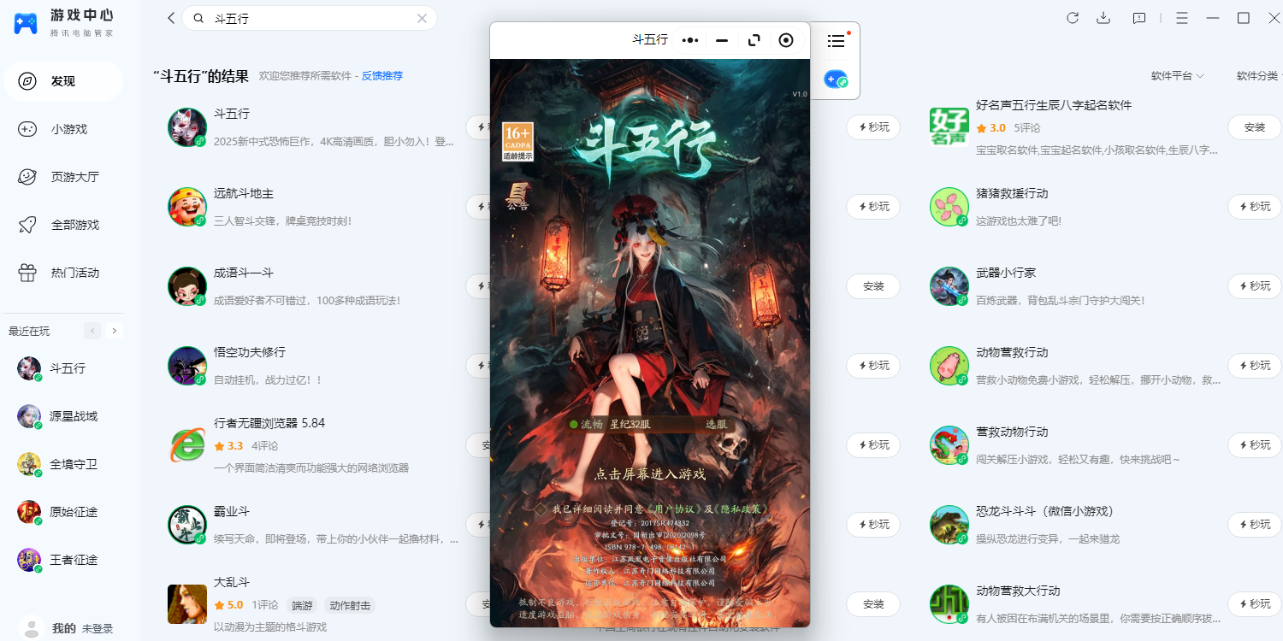Follow the 反馈推荐 link
1283x641 pixels.
381,76
